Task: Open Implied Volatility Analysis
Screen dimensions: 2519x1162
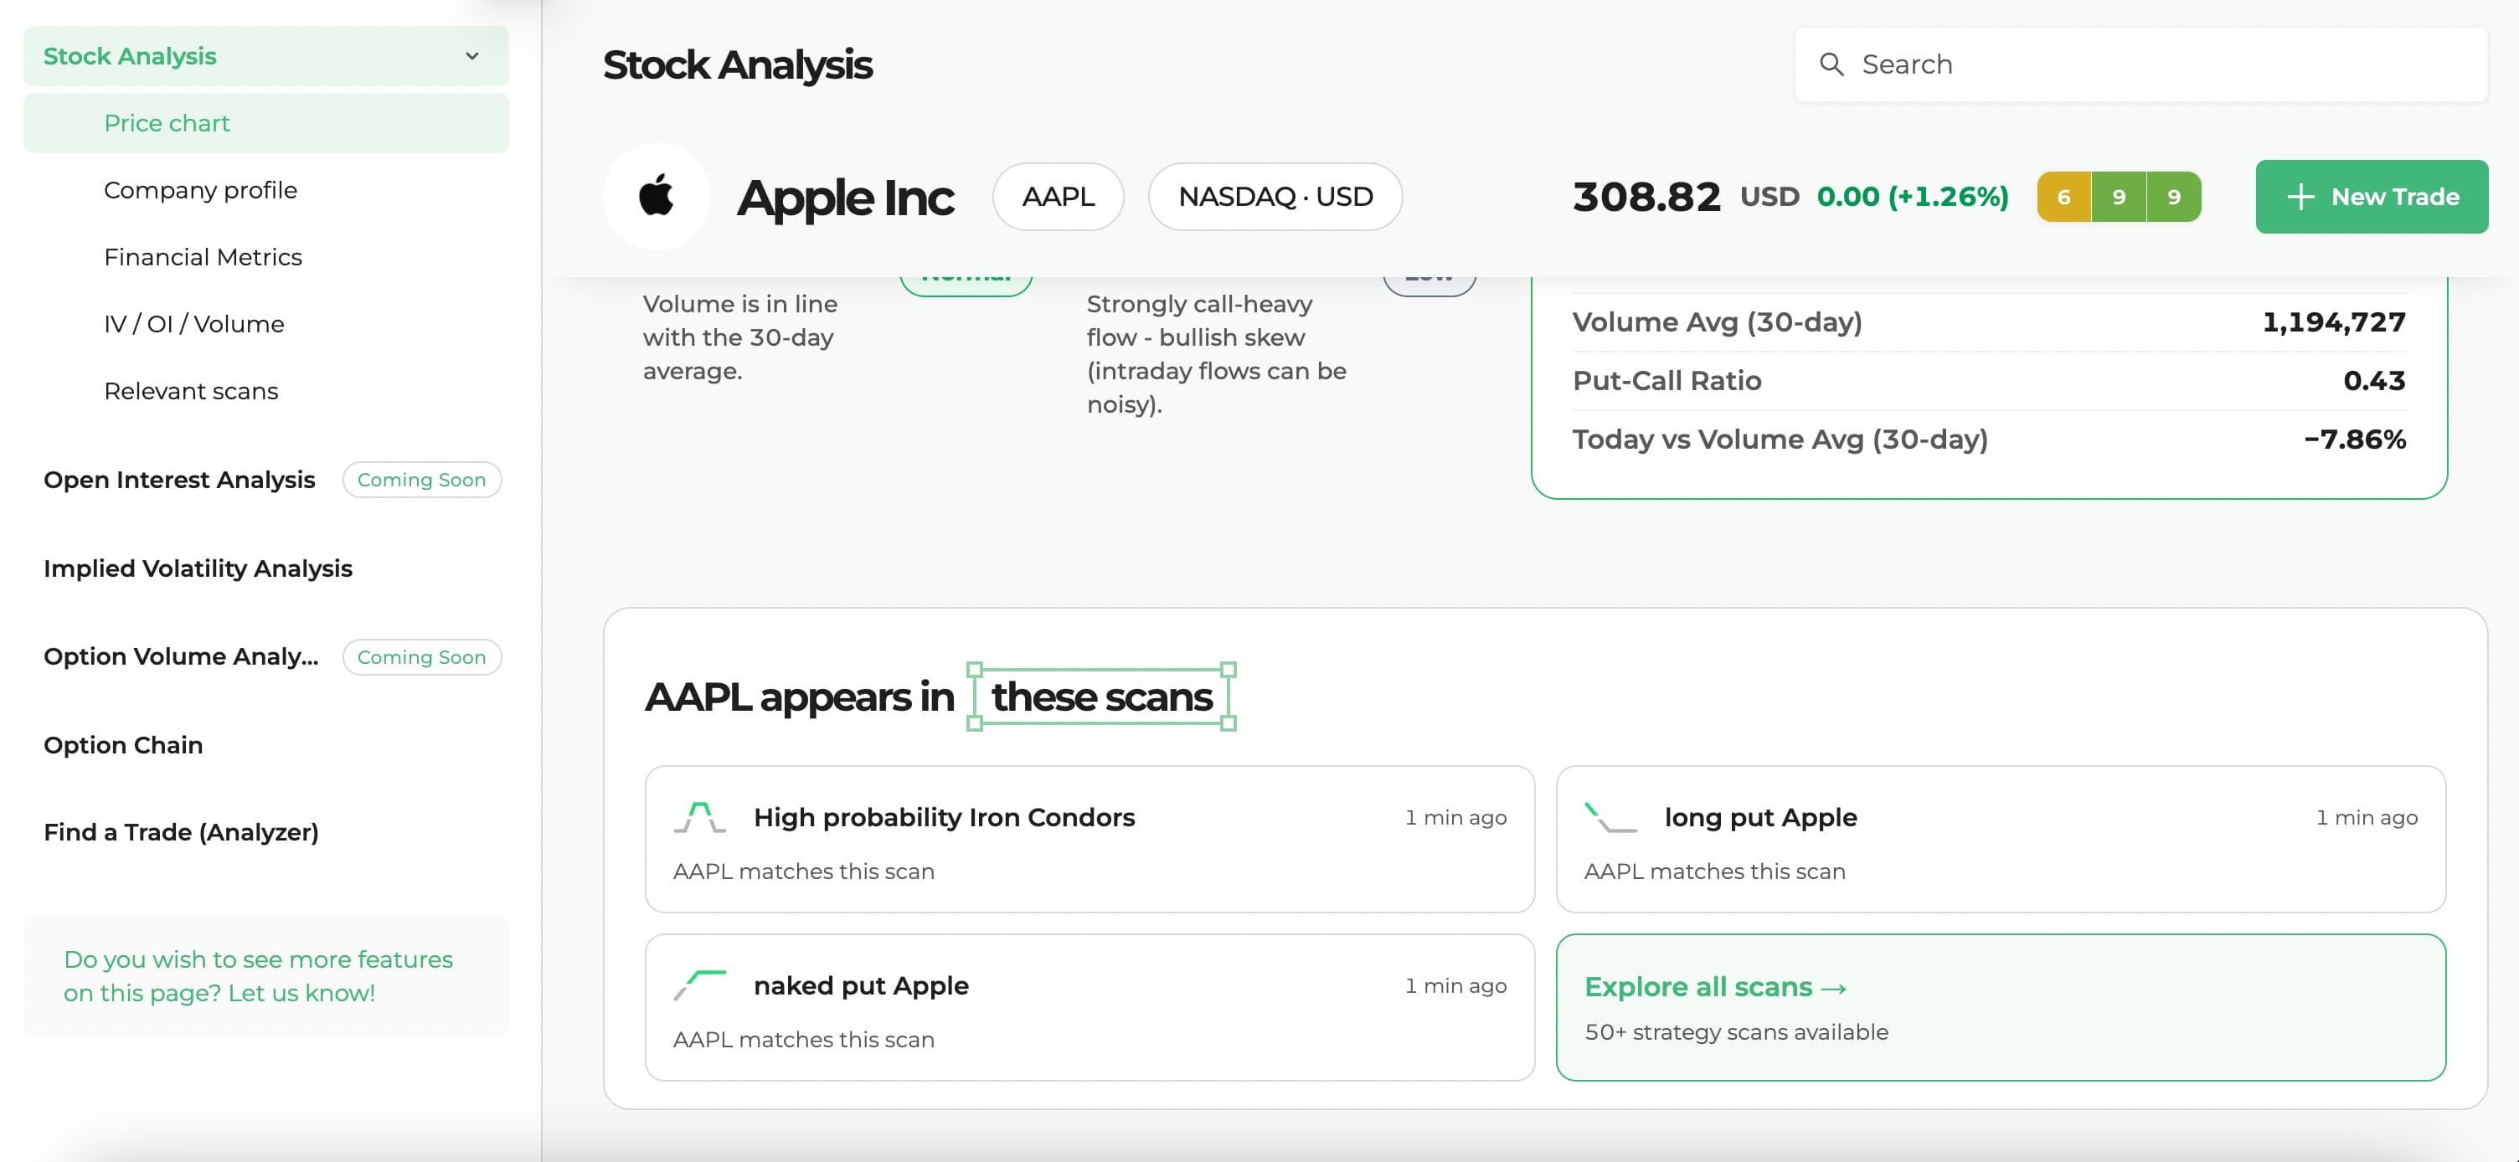Action: click(198, 568)
